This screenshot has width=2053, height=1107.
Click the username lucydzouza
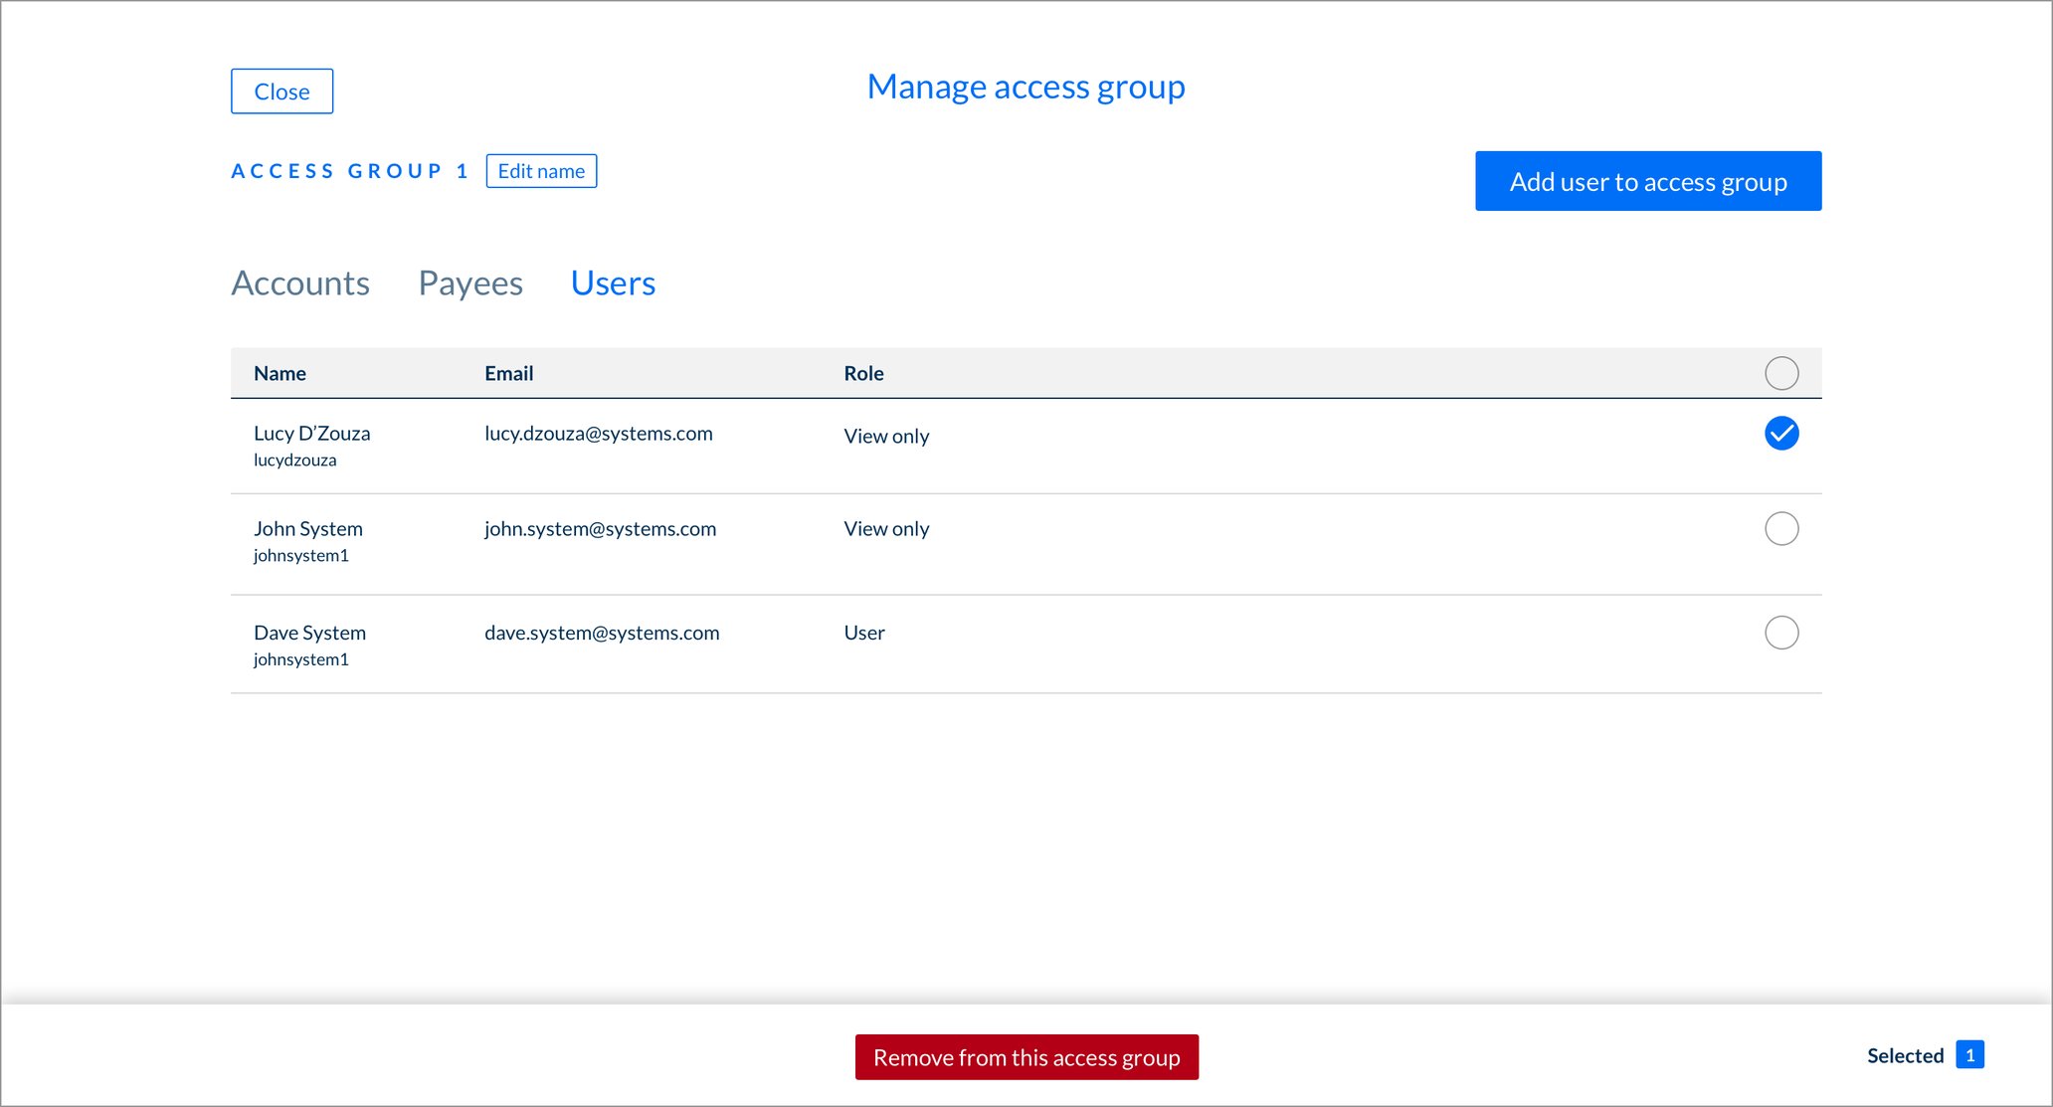tap(294, 460)
